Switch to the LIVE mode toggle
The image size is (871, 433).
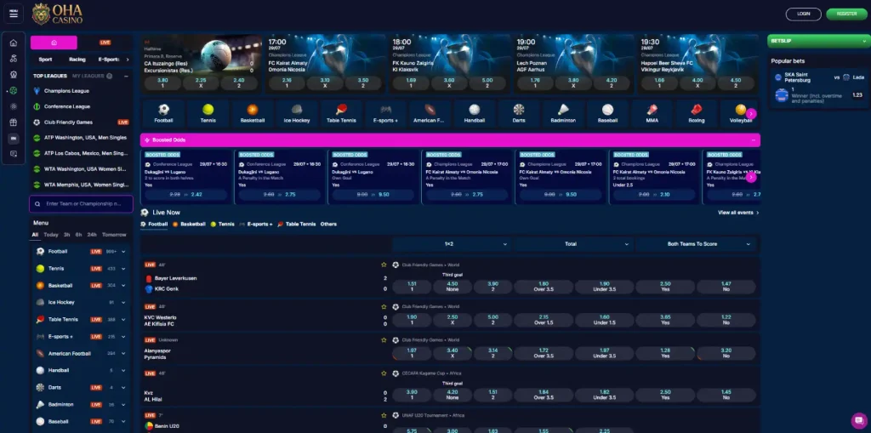coord(105,43)
